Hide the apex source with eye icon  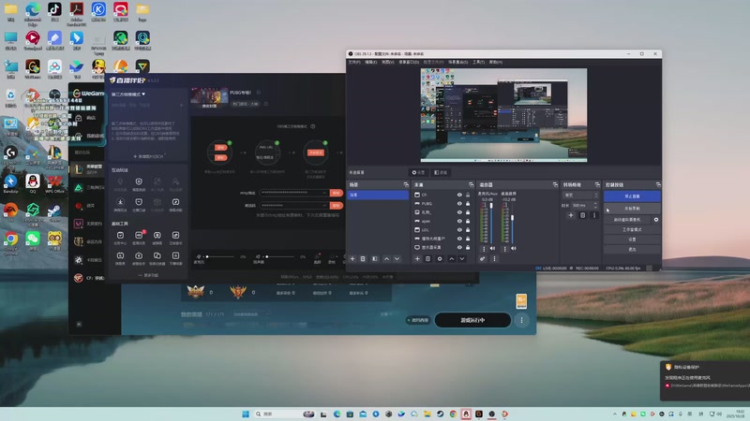[459, 221]
